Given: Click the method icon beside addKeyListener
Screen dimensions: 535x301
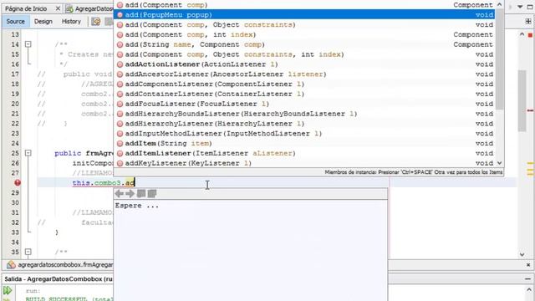Looking at the screenshot, I should [120, 164].
